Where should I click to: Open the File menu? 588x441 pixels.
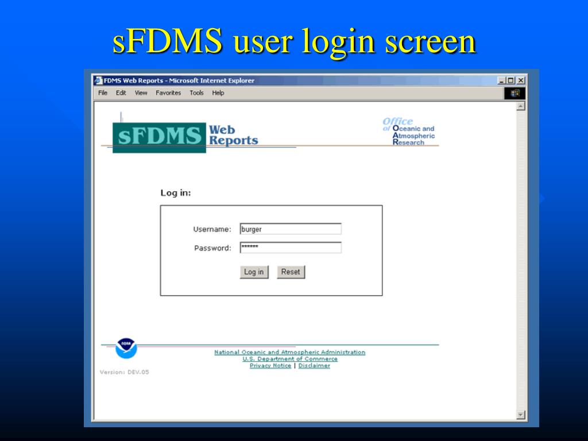click(103, 92)
